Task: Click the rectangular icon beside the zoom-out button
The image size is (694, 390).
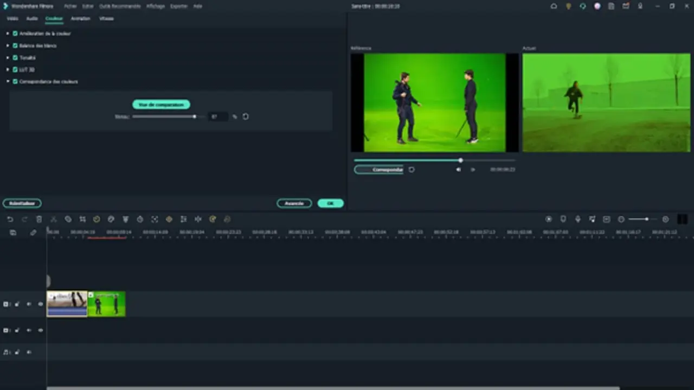Action: (607, 219)
